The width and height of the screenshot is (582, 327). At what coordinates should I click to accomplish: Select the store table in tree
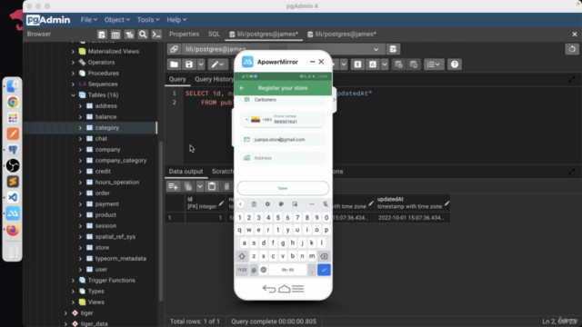click(102, 247)
